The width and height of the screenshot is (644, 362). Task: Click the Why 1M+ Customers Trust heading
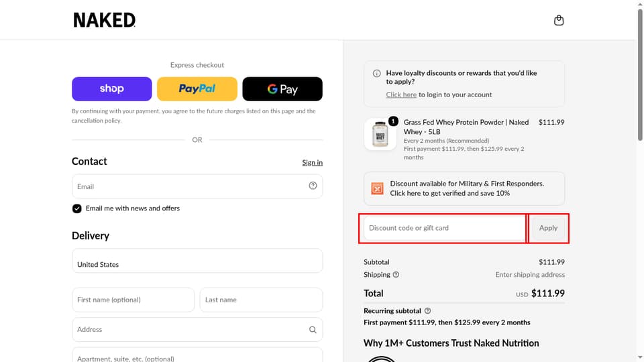[451, 343]
